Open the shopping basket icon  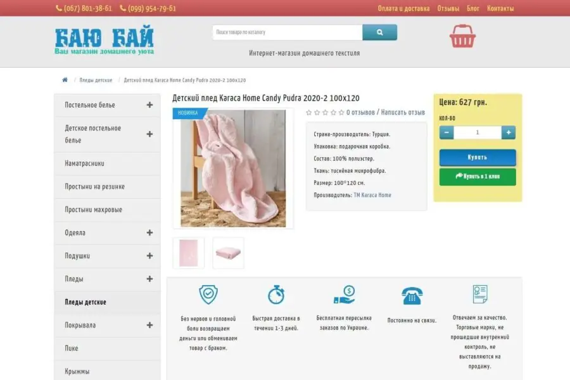click(462, 36)
